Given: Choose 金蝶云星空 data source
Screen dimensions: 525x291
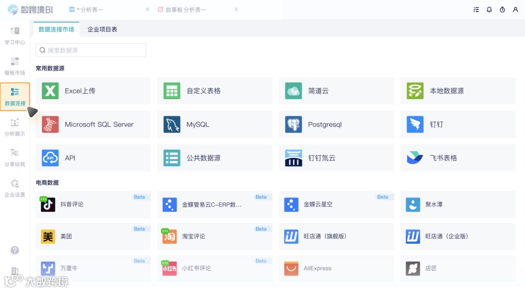Looking at the screenshot, I should (336, 205).
